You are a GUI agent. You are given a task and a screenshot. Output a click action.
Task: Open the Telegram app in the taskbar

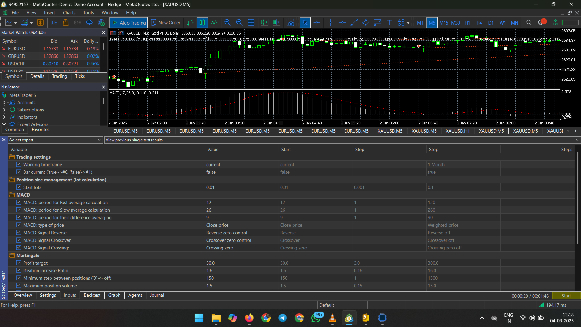pos(283,318)
